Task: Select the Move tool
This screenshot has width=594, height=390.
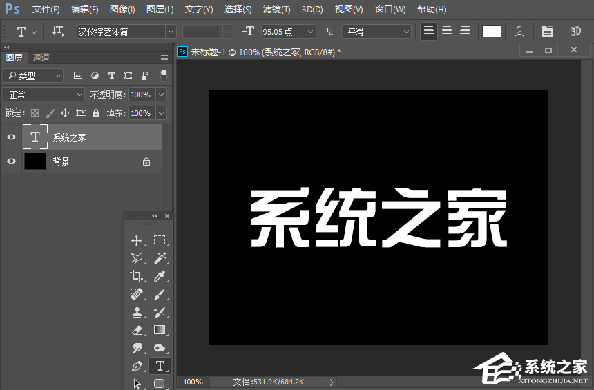Action: (137, 240)
